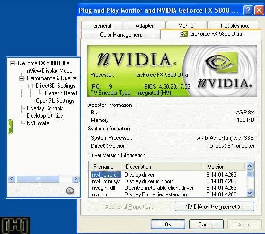
Task: Click the OK button
Action: (168, 225)
